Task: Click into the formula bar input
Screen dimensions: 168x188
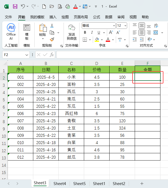Action: click(x=112, y=55)
